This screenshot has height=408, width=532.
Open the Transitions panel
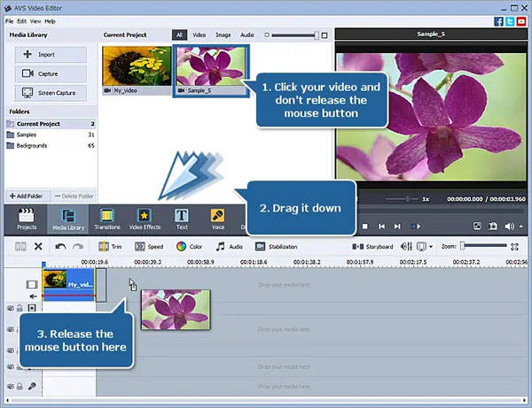(106, 219)
